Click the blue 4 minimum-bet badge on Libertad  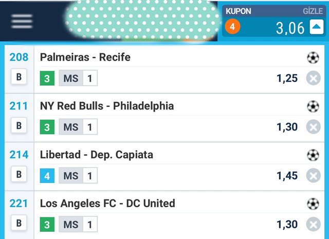[x=47, y=176]
